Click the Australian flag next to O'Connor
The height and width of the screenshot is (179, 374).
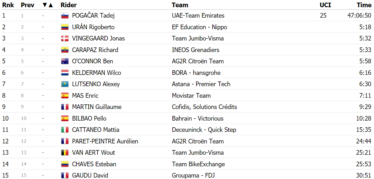(x=65, y=62)
